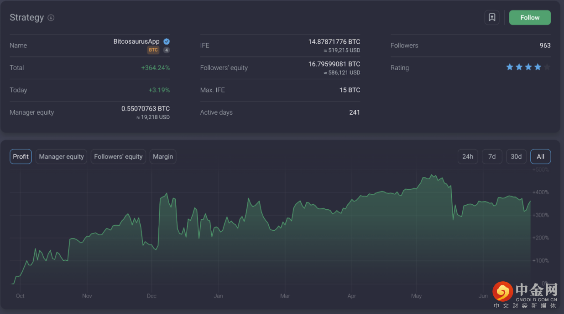The image size is (564, 314).
Task: Click the info icon beside Strategy
Action: click(x=51, y=18)
